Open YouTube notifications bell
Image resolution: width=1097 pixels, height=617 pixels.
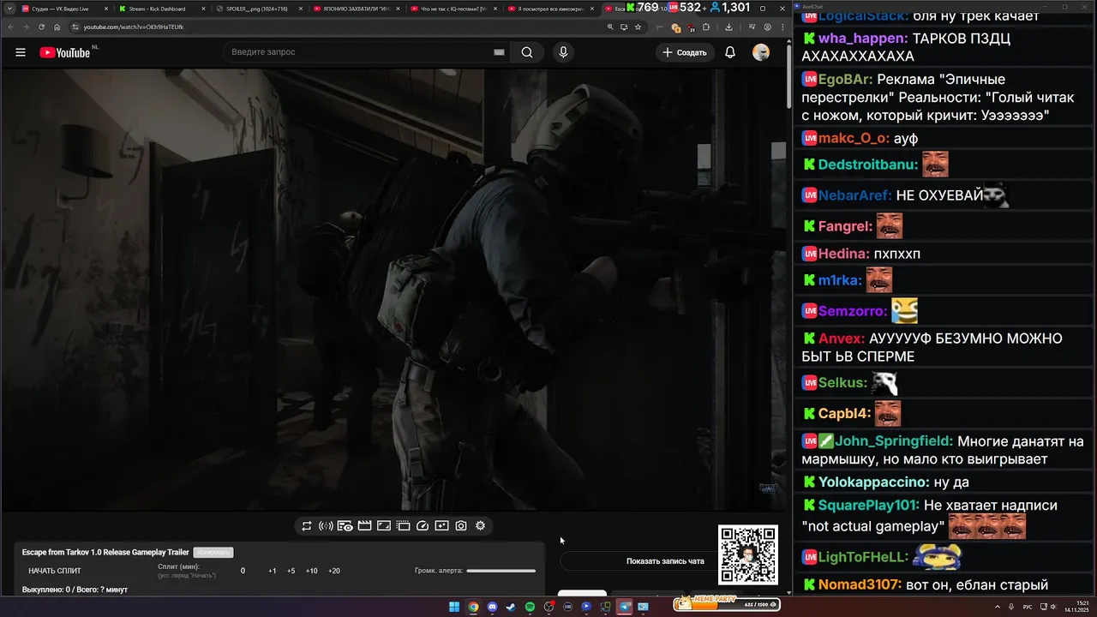(730, 52)
